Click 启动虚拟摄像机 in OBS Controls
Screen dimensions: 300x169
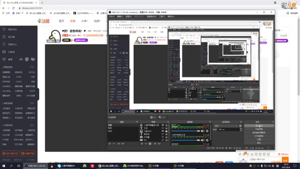(x=259, y=133)
